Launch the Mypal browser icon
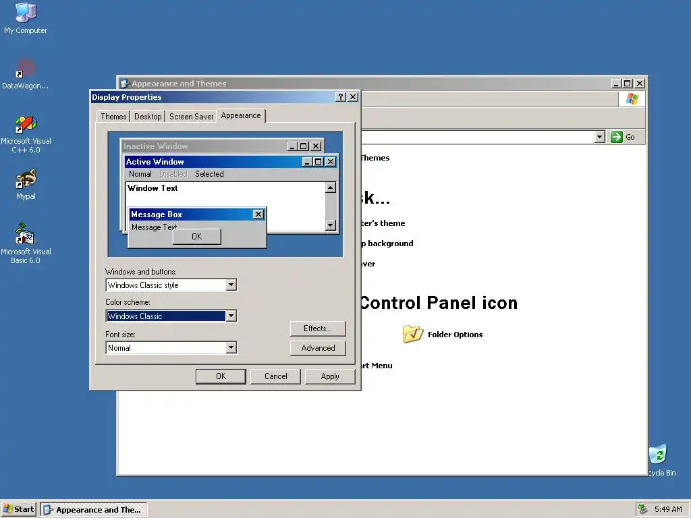The image size is (691, 518). tap(26, 184)
